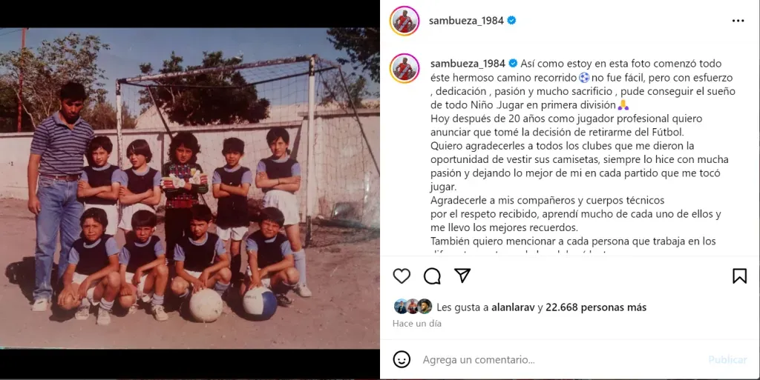Viewport: 760px width, 380px height.
Task: Click the verified badge in the caption
Action: (x=513, y=64)
